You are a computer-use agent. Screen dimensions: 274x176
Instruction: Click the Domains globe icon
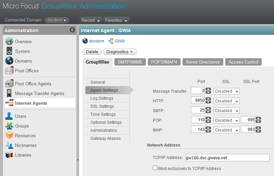pos(9,61)
